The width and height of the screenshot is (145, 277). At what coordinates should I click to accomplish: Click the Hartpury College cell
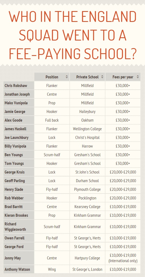(87, 258)
